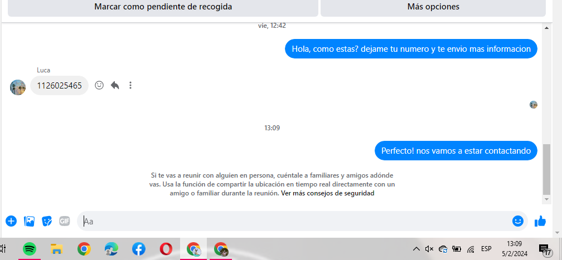Click the chat scrollbar up arrow
This screenshot has height=260, width=562.
coord(546,28)
